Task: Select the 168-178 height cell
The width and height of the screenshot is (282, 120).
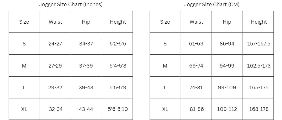Action: coord(258,109)
